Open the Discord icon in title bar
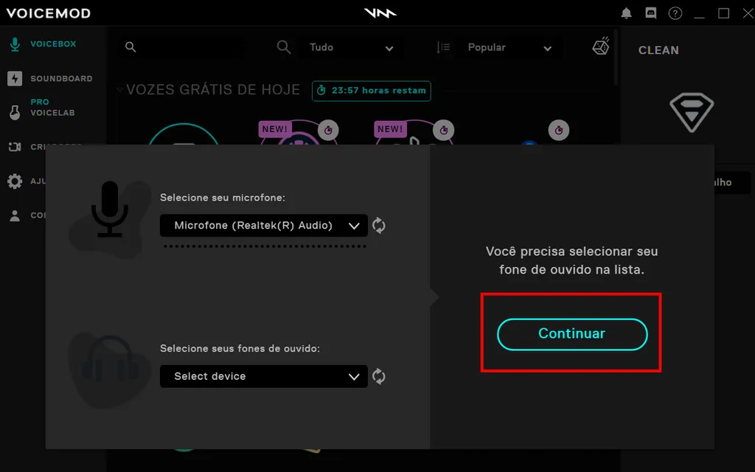Viewport: 755px width, 472px height. click(x=650, y=13)
